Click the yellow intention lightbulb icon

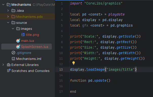pos(74,63)
